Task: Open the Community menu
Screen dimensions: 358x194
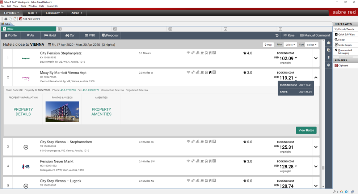Action: tap(54, 13)
